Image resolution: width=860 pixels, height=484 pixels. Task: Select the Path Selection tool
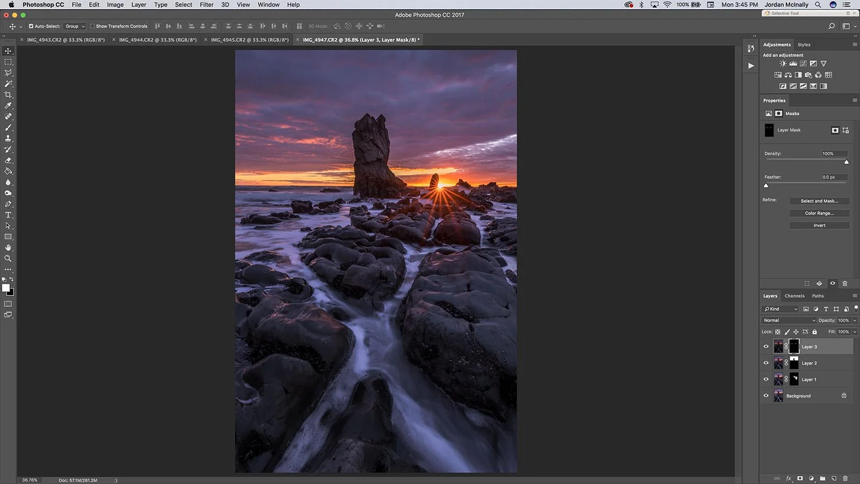pos(8,226)
